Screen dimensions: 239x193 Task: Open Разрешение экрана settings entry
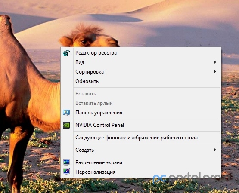pyautogui.click(x=141, y=162)
